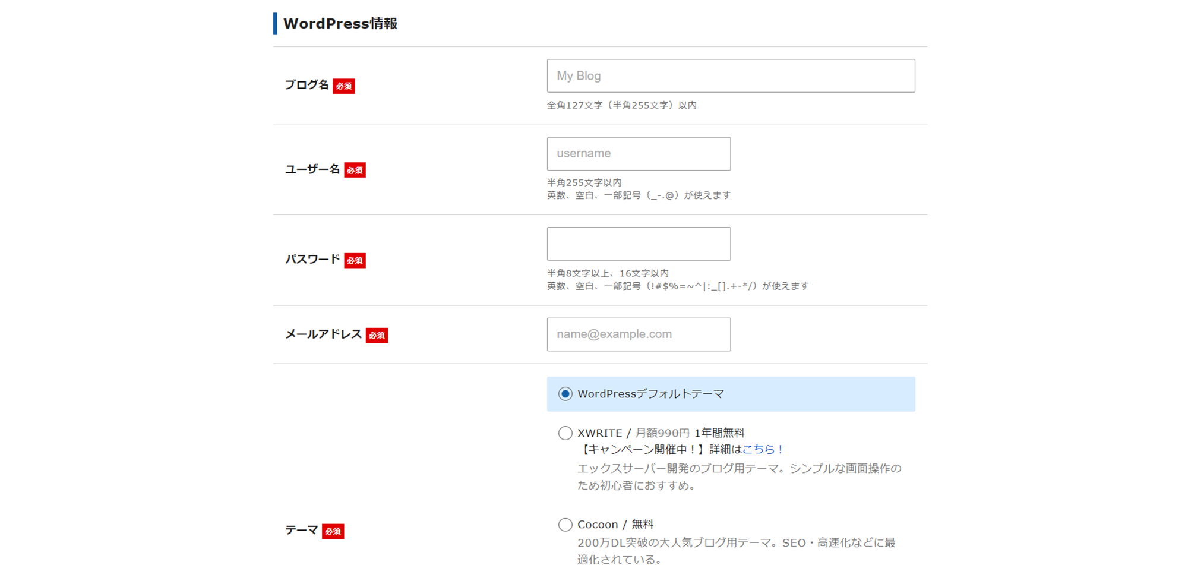
Task: Click the テーマ row label
Action: [301, 530]
